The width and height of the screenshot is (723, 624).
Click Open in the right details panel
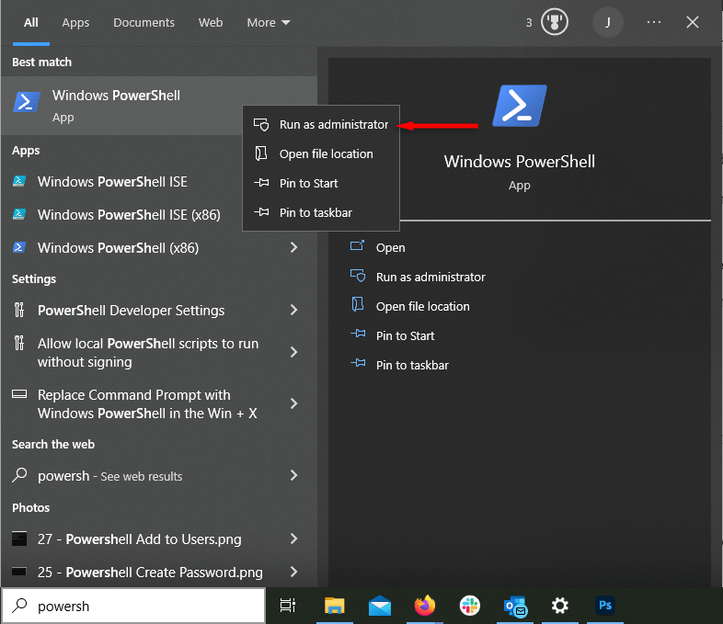tap(390, 247)
